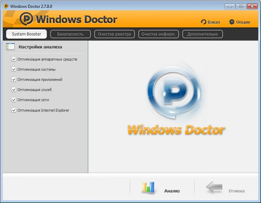The image size is (261, 203).
Task: Disable Оптимизация приложений option
Action: [x=14, y=80]
